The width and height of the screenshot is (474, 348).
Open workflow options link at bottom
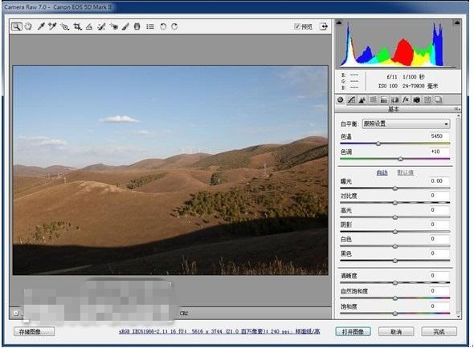point(219,331)
